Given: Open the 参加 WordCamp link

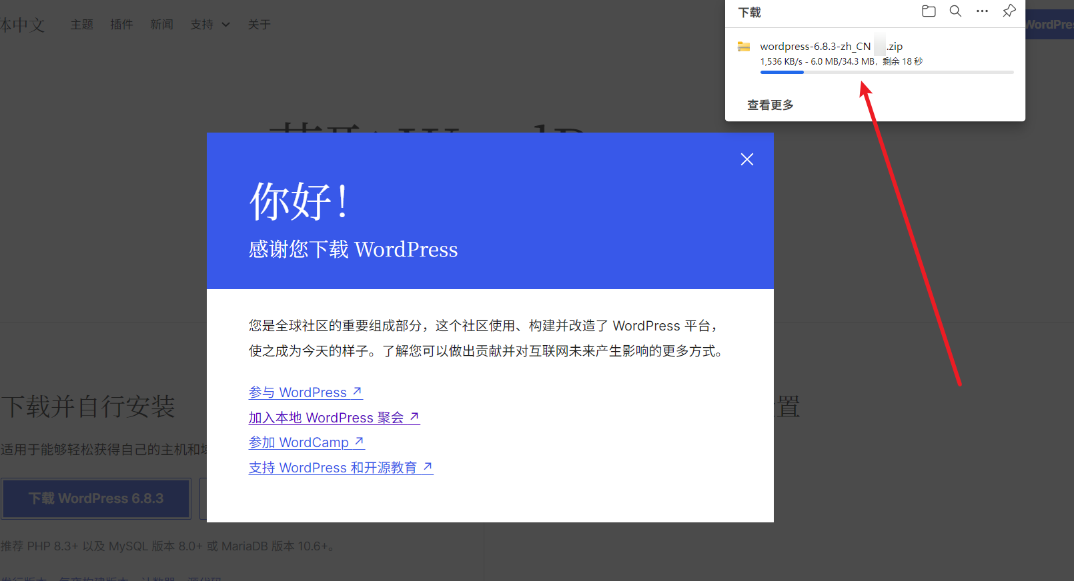Looking at the screenshot, I should pos(307,442).
